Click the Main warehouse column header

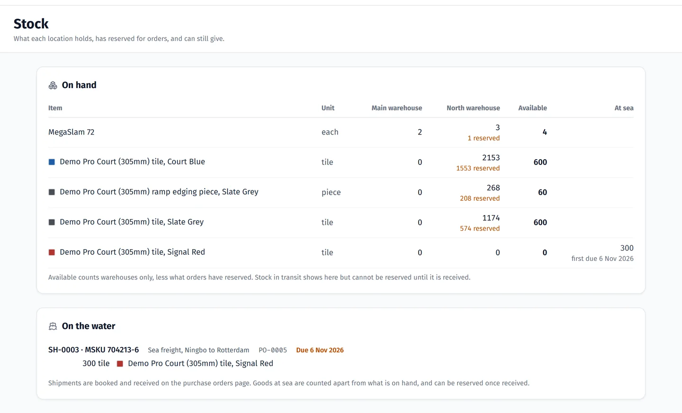[x=397, y=108]
